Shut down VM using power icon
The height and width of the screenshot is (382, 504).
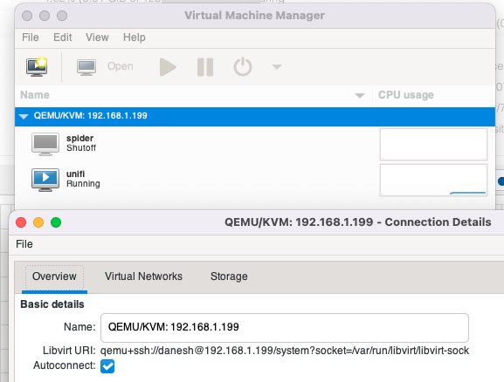(x=243, y=67)
